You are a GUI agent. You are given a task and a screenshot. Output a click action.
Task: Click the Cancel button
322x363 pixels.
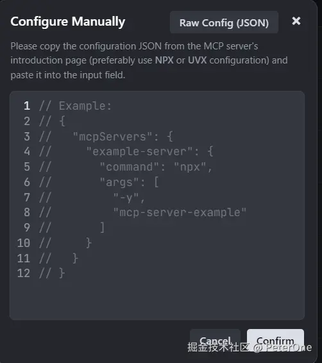click(x=215, y=341)
